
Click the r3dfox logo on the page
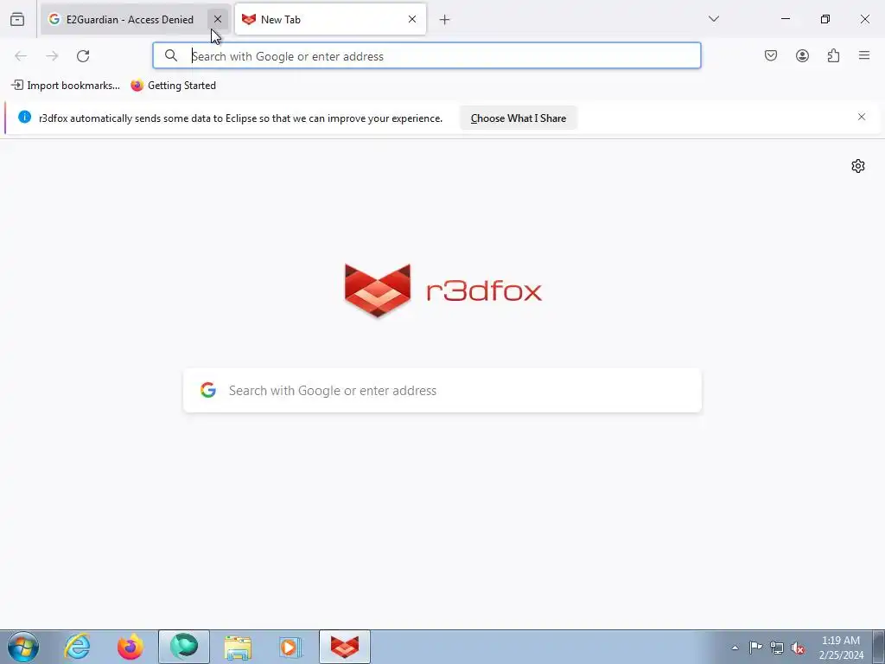[443, 290]
